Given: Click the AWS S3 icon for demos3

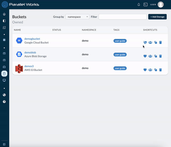Looking at the screenshot, I should (19, 69).
